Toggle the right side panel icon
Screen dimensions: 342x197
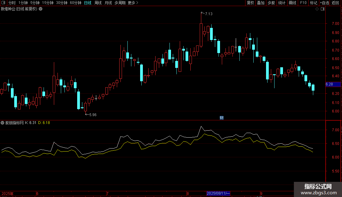(323, 9)
